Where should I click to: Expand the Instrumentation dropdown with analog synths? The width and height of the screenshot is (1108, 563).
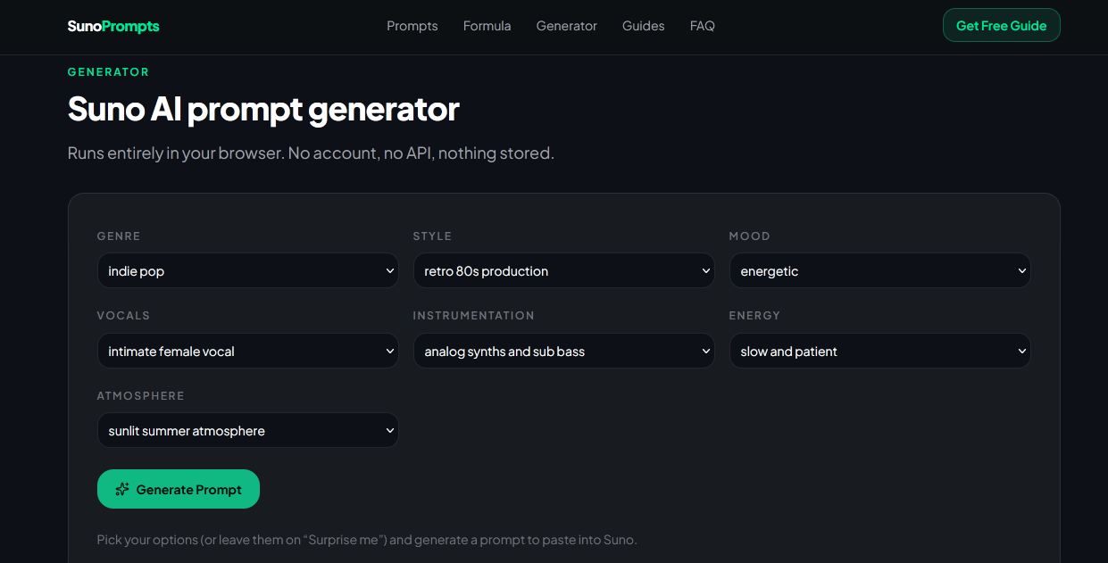point(563,351)
